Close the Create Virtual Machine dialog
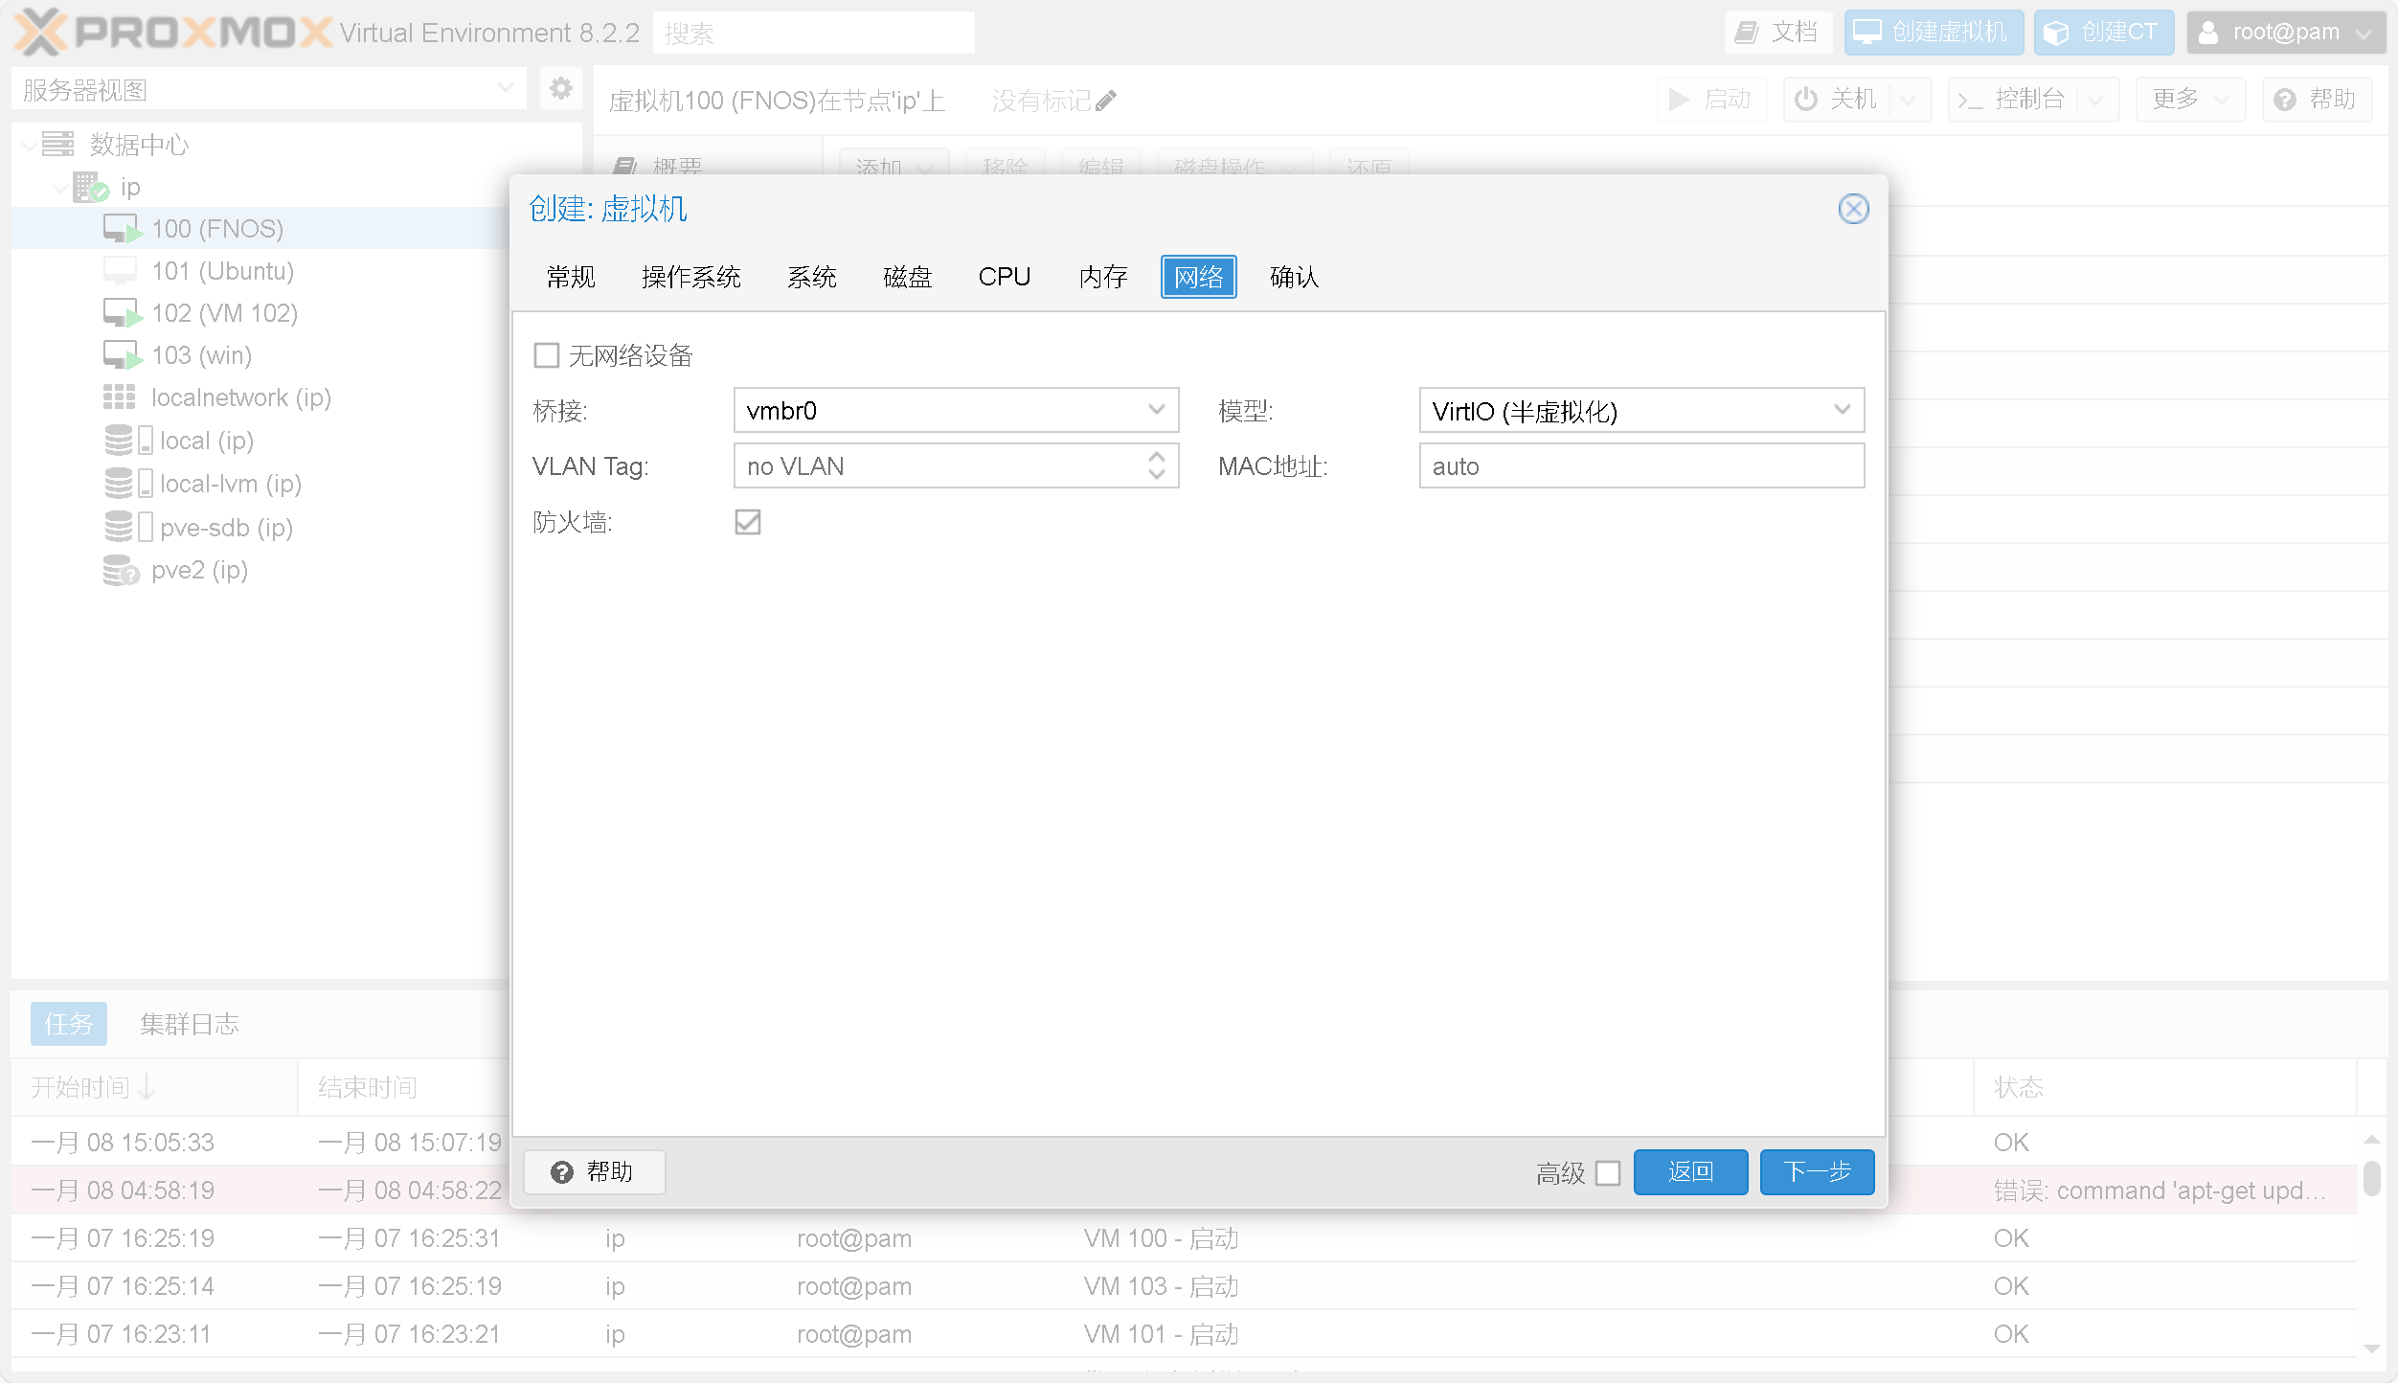 [x=1854, y=209]
